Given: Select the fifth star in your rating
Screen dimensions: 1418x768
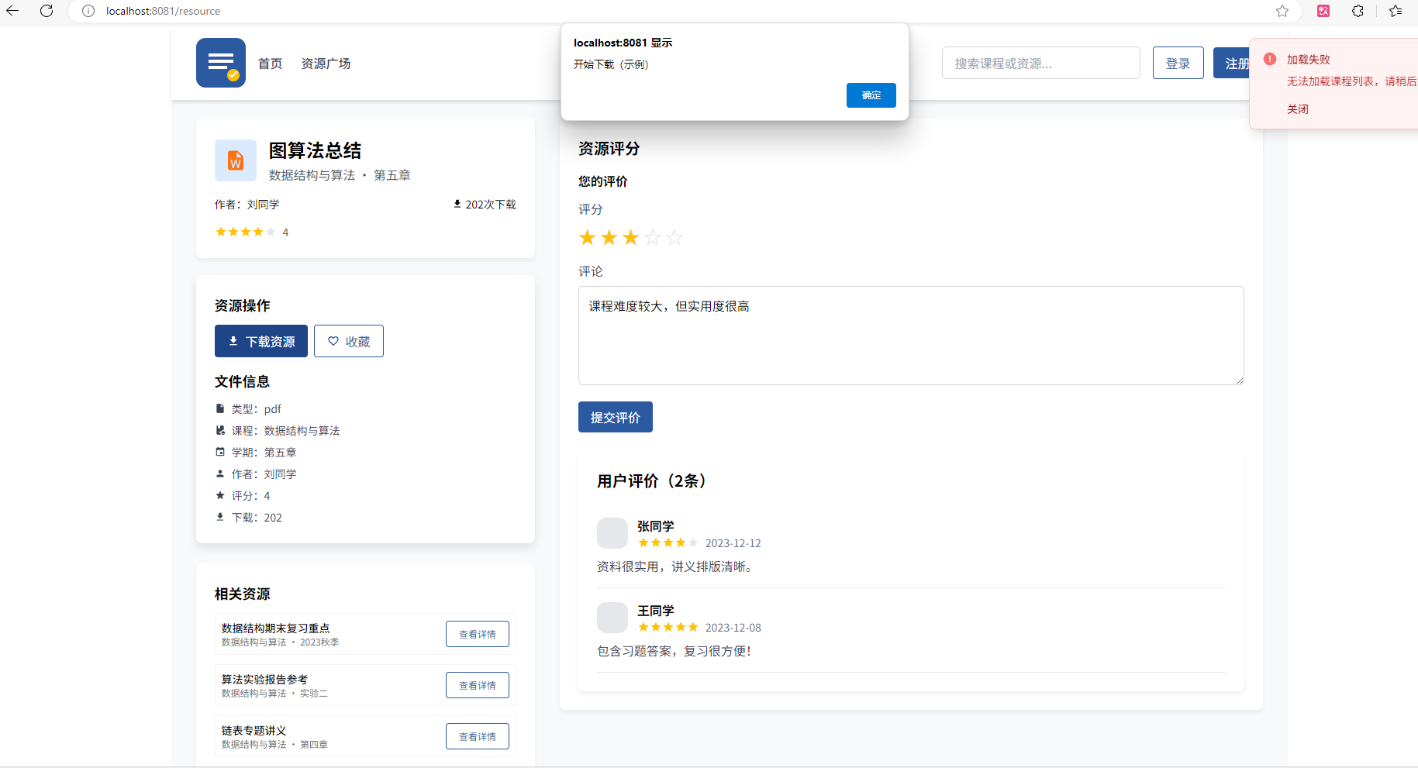Looking at the screenshot, I should (674, 238).
